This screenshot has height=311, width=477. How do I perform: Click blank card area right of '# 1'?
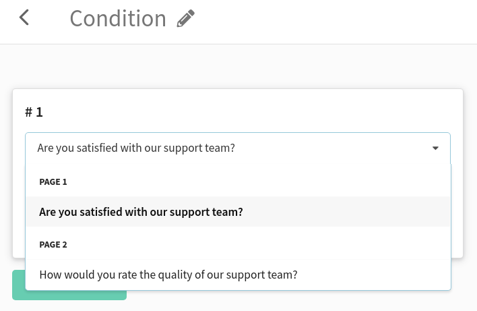click(x=243, y=112)
